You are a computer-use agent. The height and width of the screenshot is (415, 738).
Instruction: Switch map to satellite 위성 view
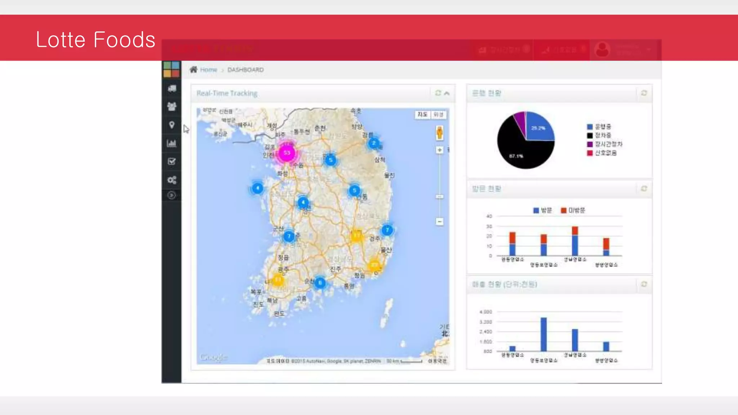(x=439, y=115)
